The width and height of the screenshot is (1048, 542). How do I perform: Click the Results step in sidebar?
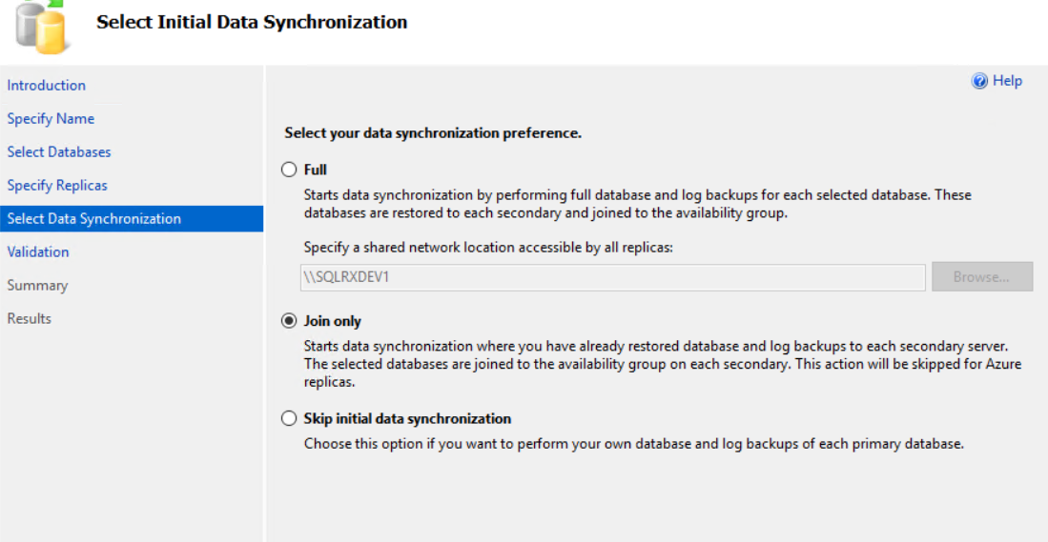(29, 318)
